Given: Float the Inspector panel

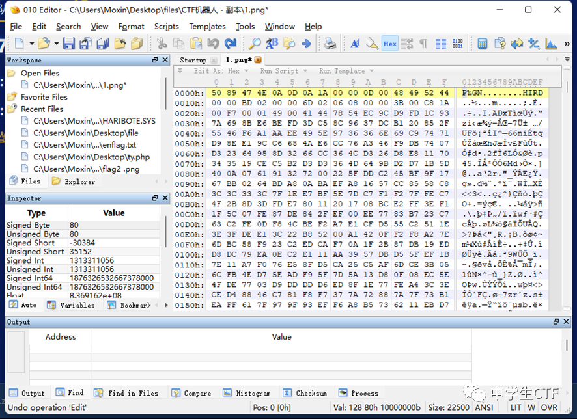Looking at the screenshot, I should (155, 198).
